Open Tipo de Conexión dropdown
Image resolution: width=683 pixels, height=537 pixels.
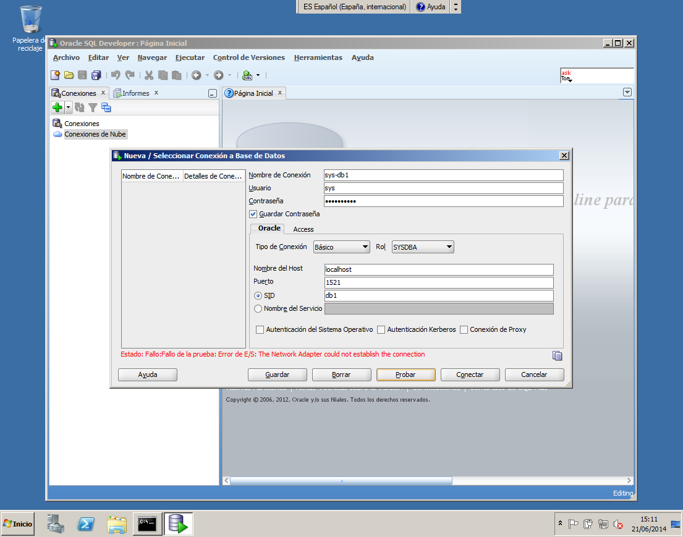tap(341, 247)
